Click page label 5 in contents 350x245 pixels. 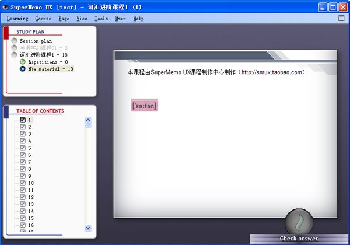(x=30, y=148)
